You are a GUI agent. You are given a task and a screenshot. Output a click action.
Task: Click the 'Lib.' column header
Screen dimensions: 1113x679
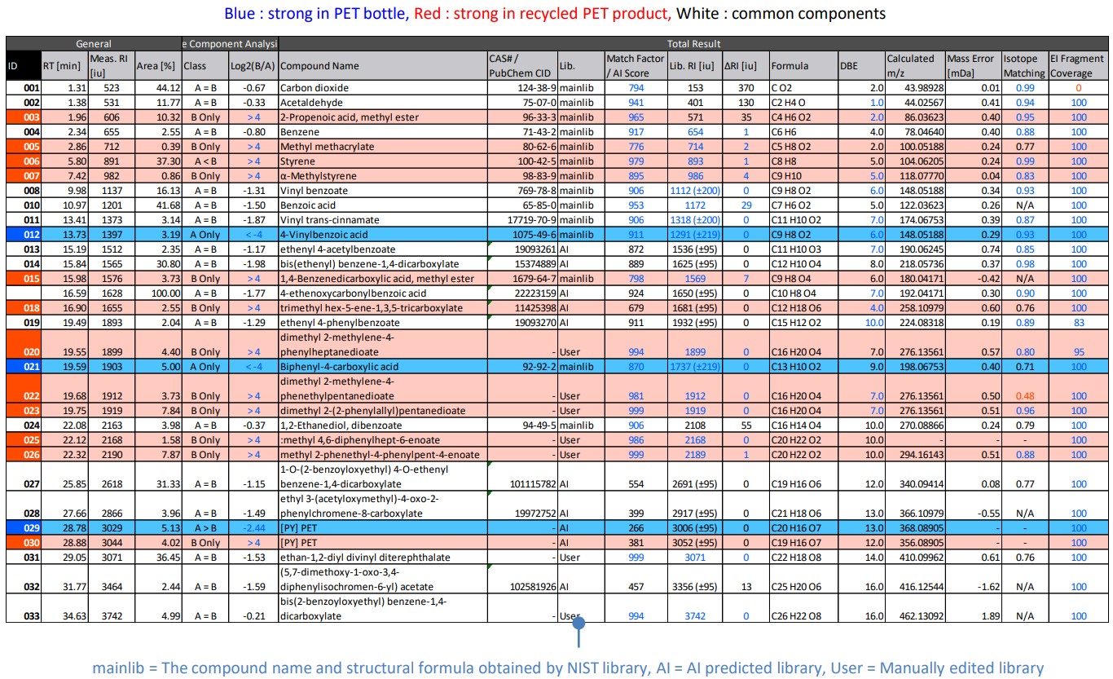pyautogui.click(x=580, y=66)
